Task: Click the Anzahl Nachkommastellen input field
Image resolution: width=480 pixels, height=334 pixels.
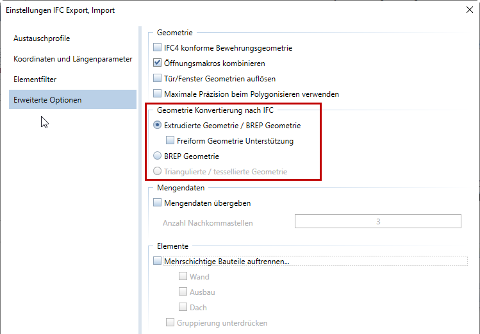Action: tap(378, 221)
